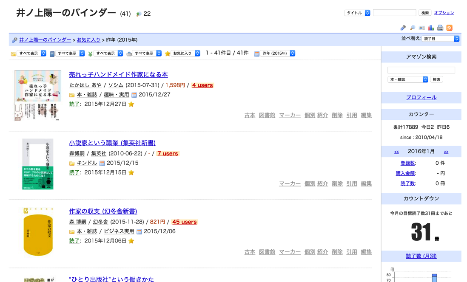Click 古本 on 作家の収支 row
This screenshot has width=467, height=282.
pyautogui.click(x=250, y=252)
